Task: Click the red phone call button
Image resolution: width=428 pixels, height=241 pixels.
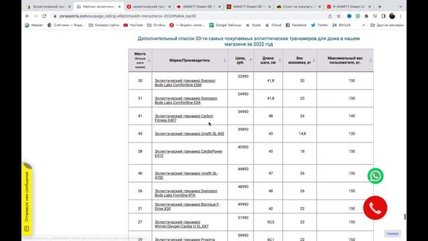Action: pos(375,208)
